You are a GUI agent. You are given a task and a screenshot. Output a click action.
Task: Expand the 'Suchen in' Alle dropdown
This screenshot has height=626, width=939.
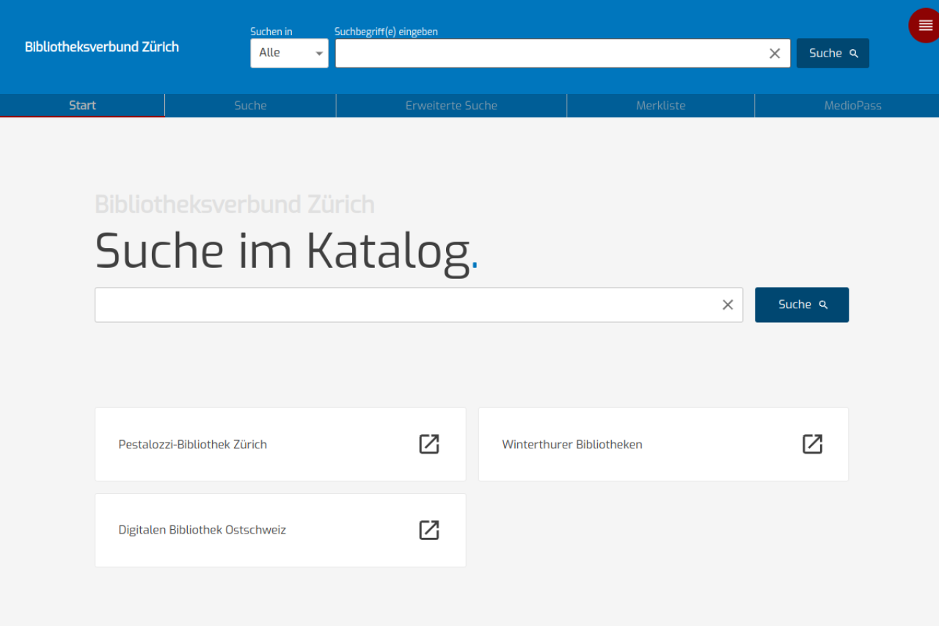coord(289,54)
